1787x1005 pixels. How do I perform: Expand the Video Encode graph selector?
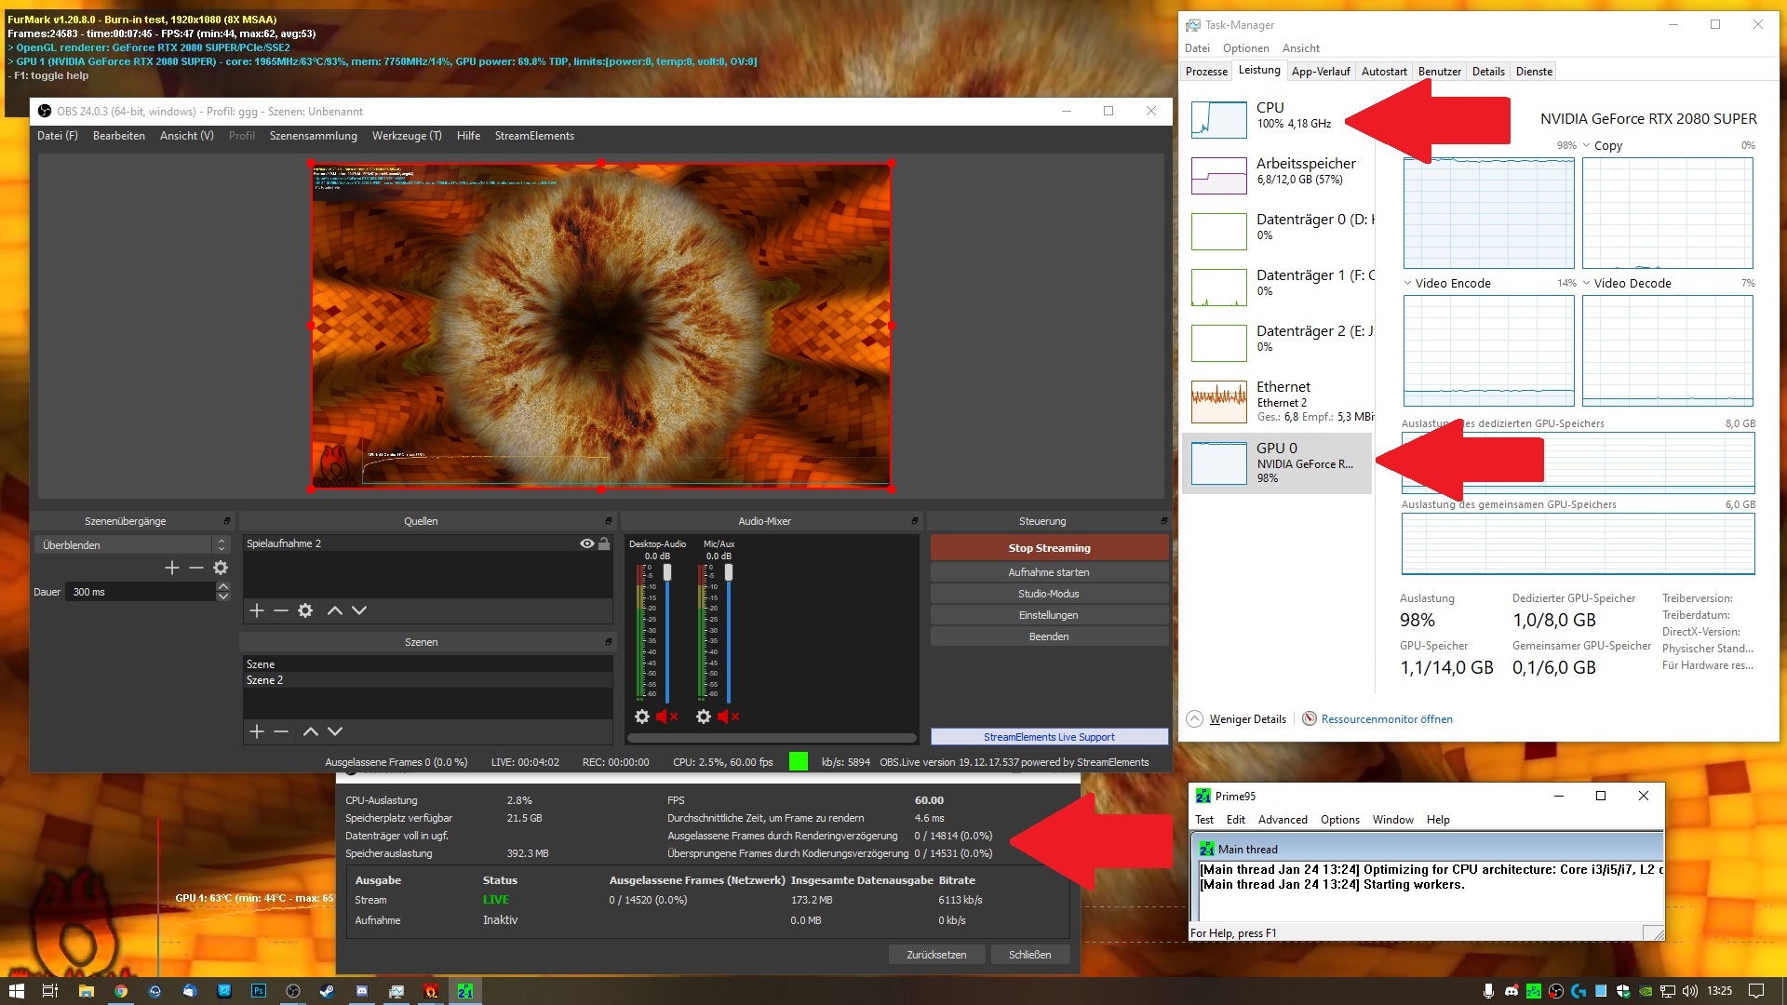tap(1408, 284)
